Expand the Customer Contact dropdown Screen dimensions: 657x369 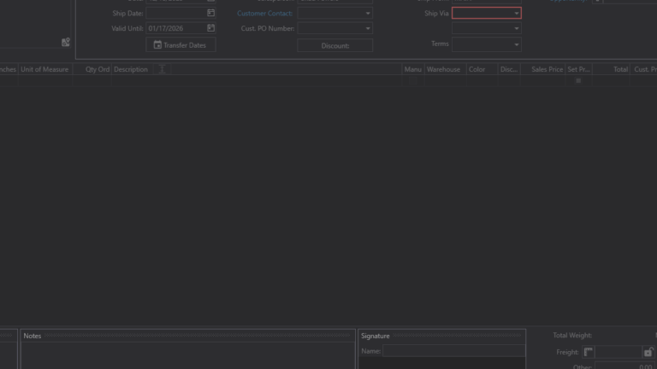tap(368, 14)
